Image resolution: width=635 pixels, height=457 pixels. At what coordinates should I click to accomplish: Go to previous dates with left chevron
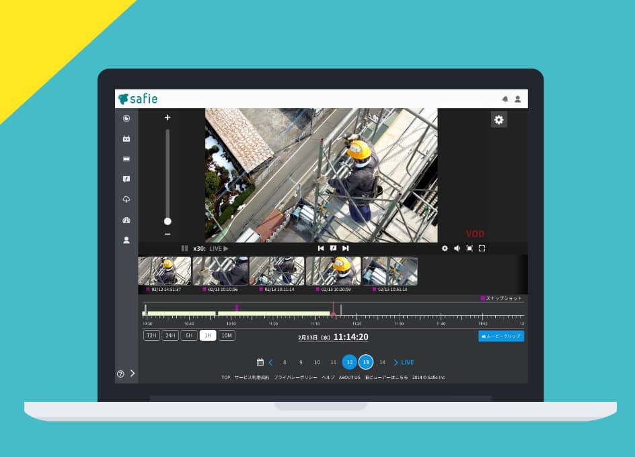270,362
